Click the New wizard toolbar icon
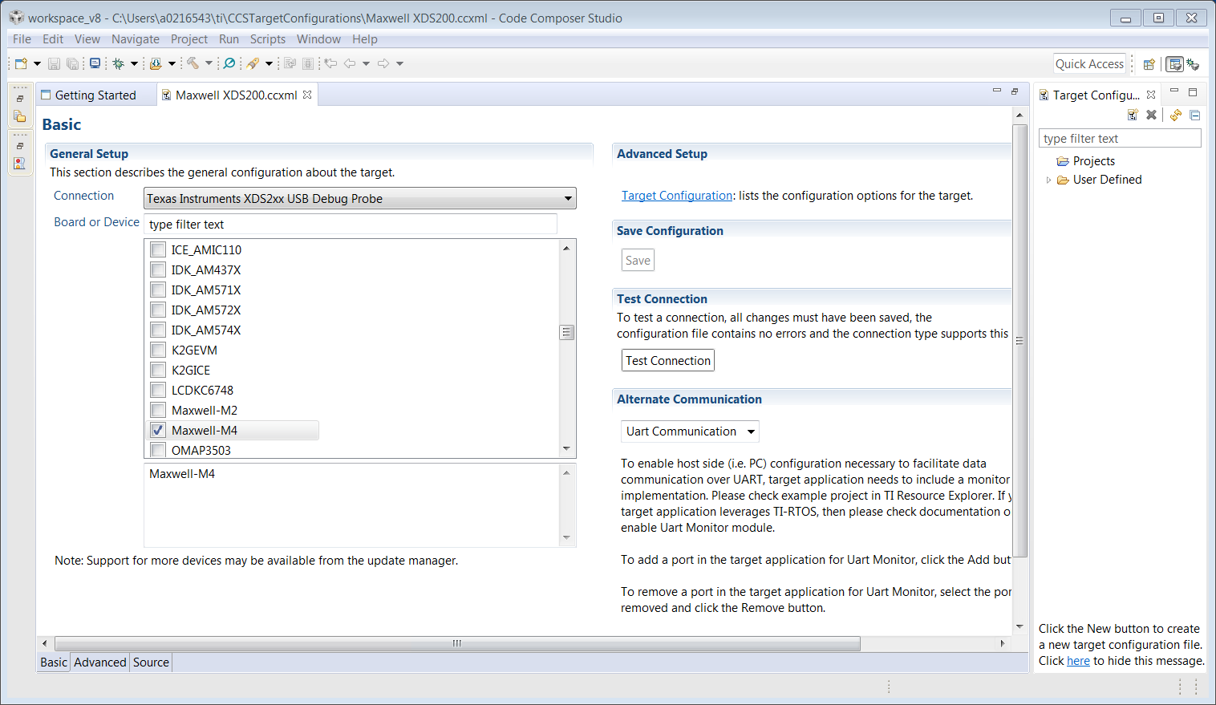 point(22,63)
